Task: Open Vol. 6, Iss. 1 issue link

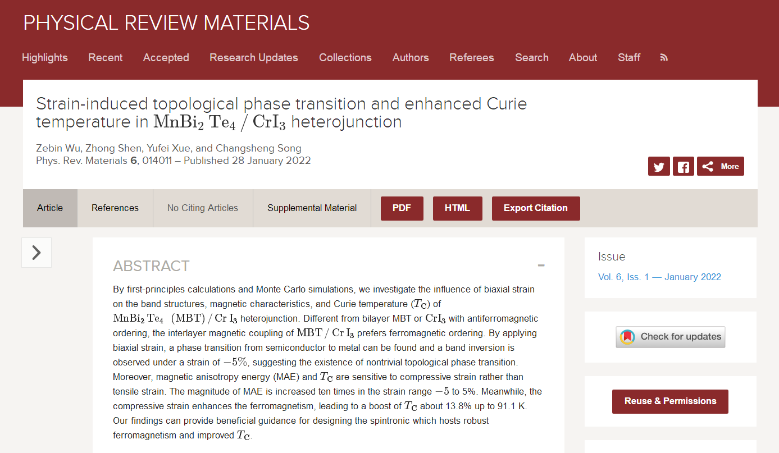Action: tap(659, 277)
